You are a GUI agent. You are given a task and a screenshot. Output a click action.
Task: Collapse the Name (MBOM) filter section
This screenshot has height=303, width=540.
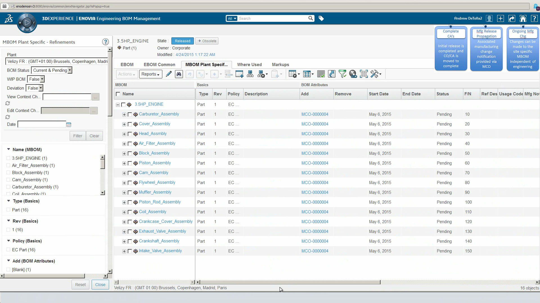coord(9,150)
